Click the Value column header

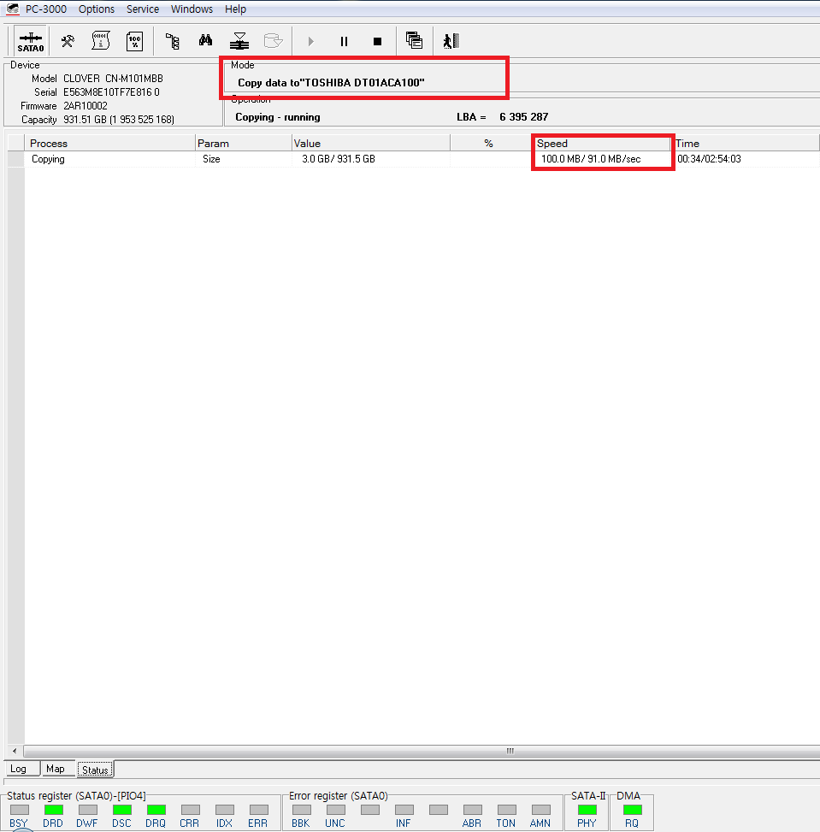pyautogui.click(x=371, y=144)
